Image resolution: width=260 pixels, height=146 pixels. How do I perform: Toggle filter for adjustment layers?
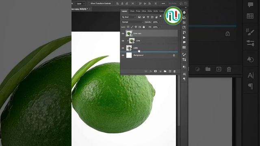coord(143,17)
